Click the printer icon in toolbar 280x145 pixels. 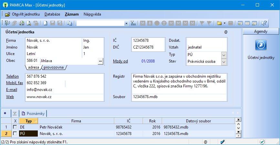(22, 23)
